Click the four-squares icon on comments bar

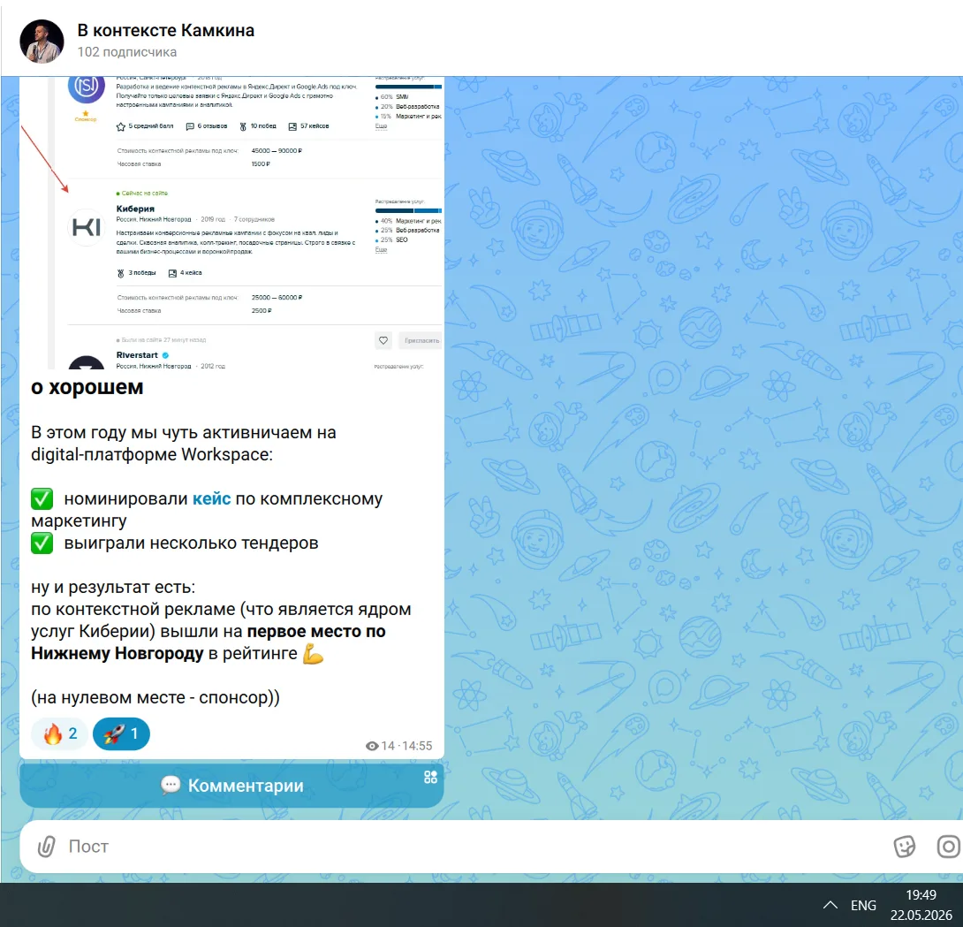click(430, 777)
